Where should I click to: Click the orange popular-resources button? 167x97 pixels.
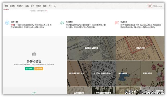39,69
